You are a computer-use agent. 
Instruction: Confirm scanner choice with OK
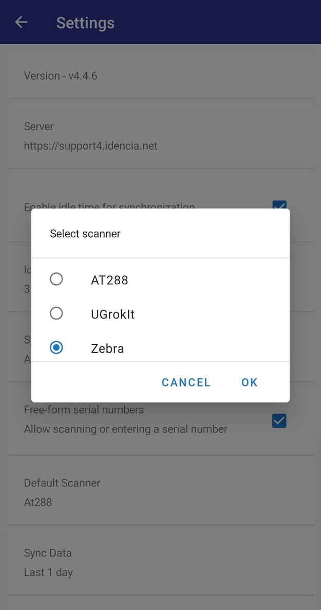(x=250, y=382)
